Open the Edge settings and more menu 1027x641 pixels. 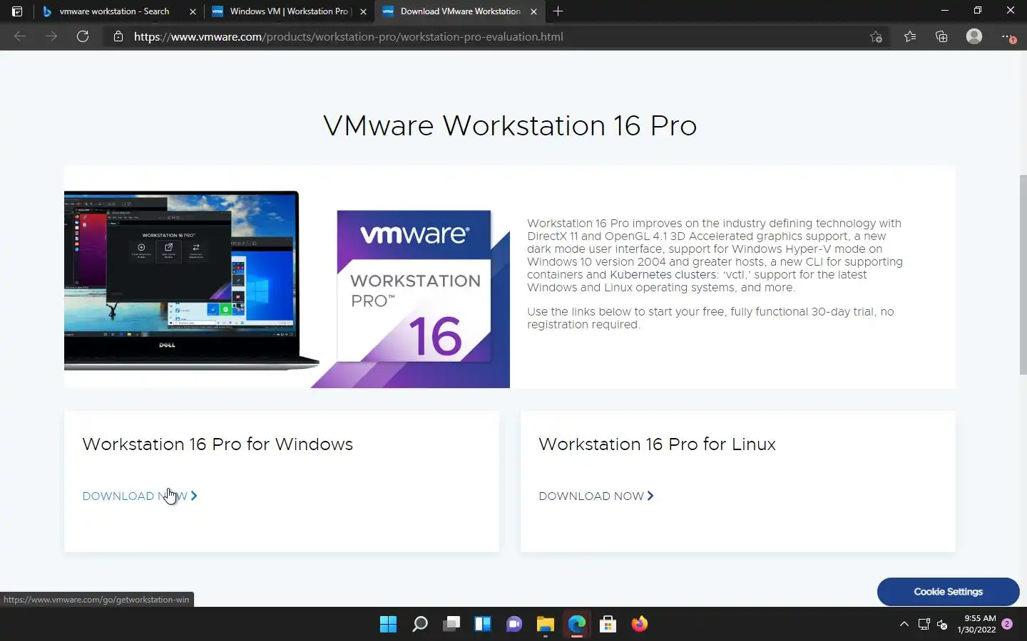click(1007, 36)
